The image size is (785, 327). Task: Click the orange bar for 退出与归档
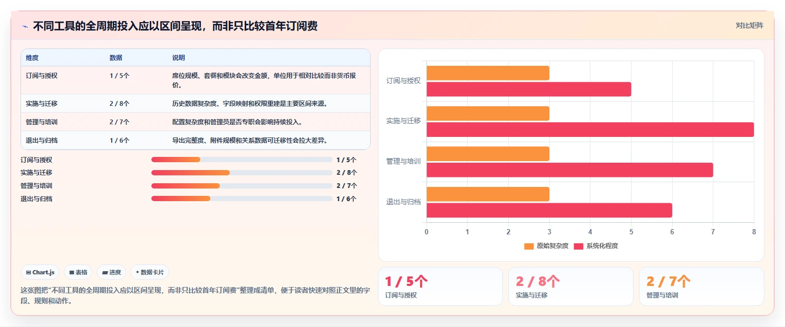pos(488,194)
